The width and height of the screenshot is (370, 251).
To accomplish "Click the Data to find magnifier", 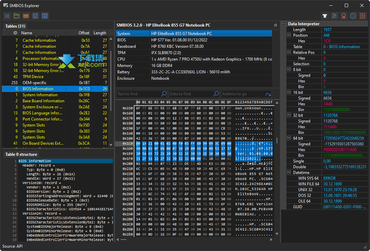I will point(216,94).
